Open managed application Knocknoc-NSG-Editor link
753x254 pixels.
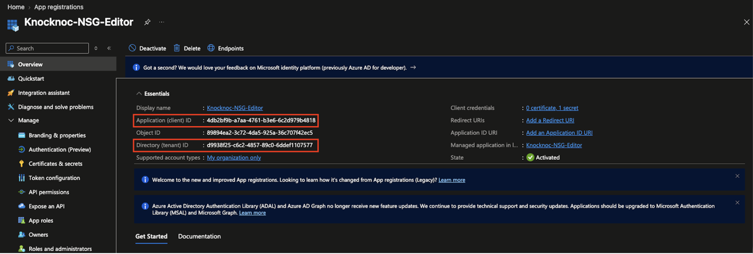click(x=554, y=145)
